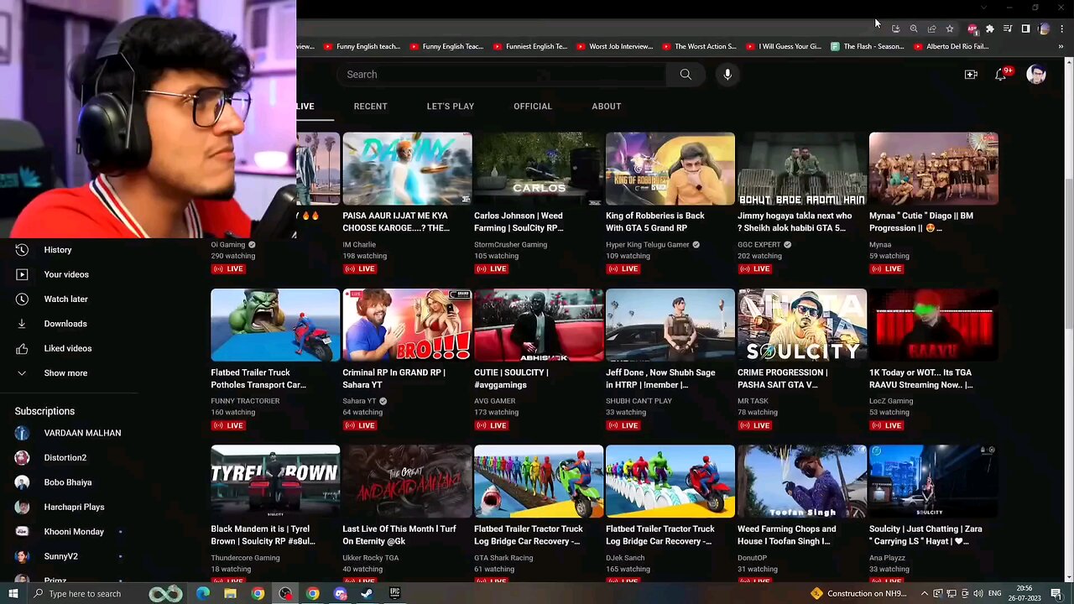Toggle Chrome side panel icon
This screenshot has width=1074, height=604.
(x=1025, y=29)
